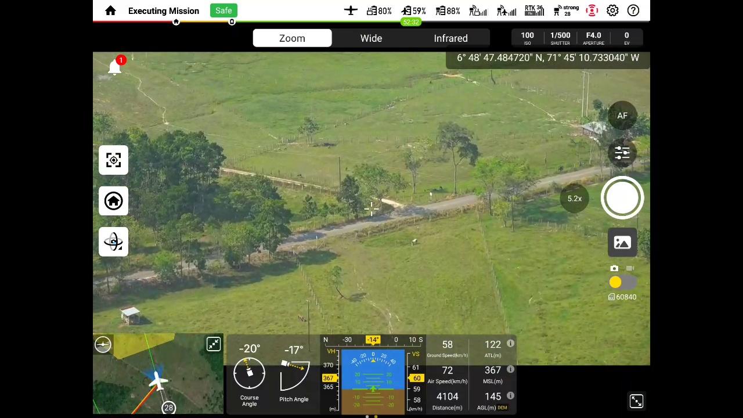Show info for ATL altitude
The height and width of the screenshot is (418, 743).
coord(510,344)
